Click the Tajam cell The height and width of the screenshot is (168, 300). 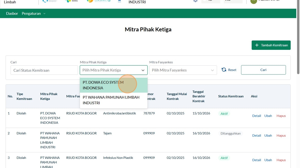(x=107, y=133)
